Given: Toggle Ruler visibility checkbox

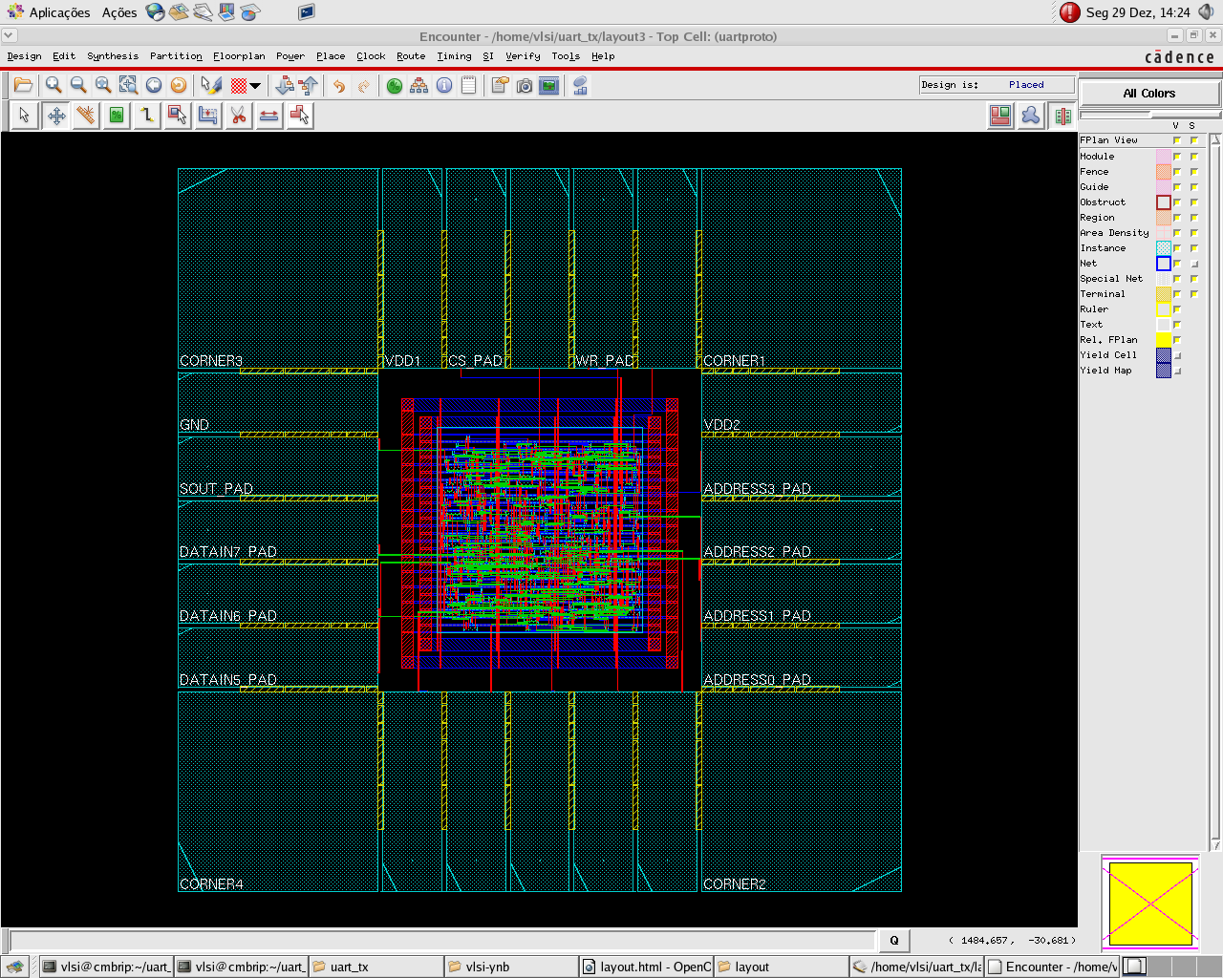Looking at the screenshot, I should click(x=1177, y=309).
